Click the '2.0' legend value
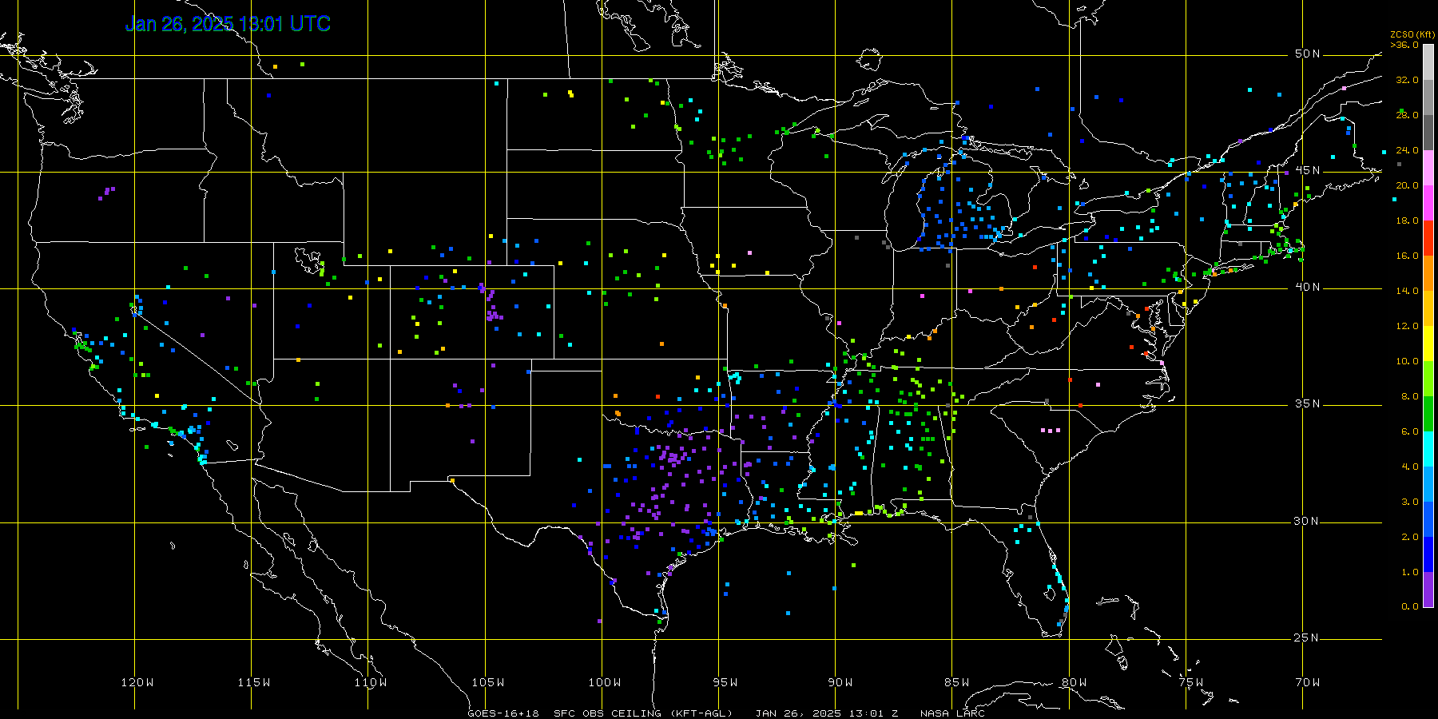The image size is (1438, 719). [x=1410, y=537]
